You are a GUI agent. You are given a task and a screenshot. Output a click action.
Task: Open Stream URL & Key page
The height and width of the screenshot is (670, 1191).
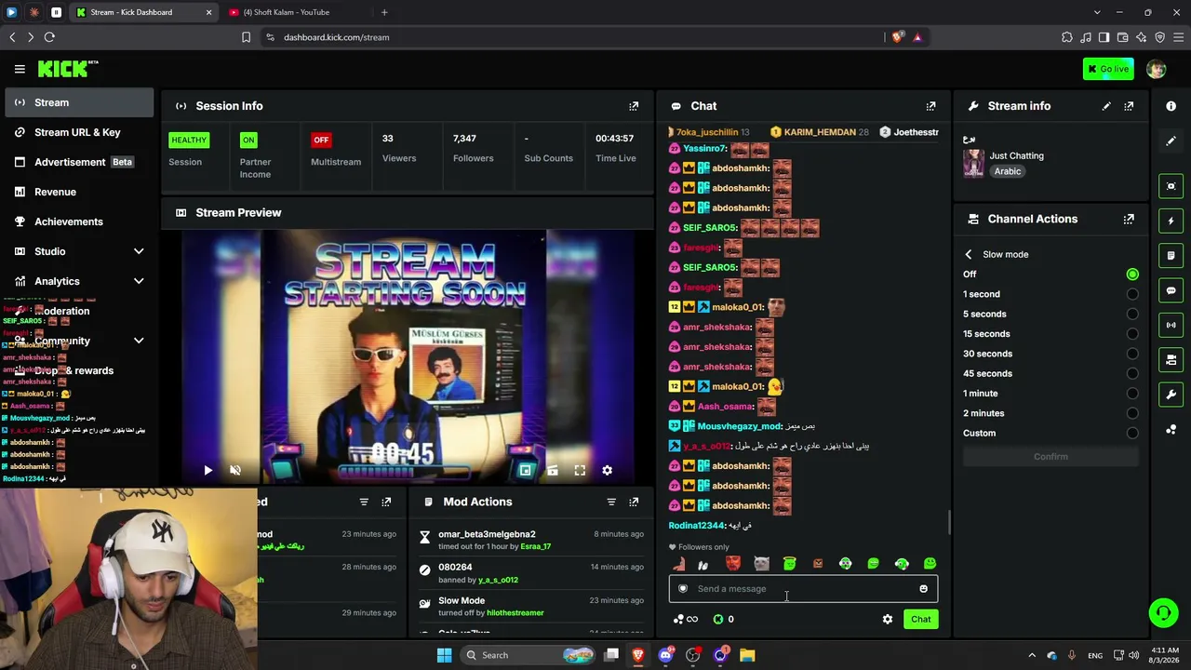click(x=79, y=132)
